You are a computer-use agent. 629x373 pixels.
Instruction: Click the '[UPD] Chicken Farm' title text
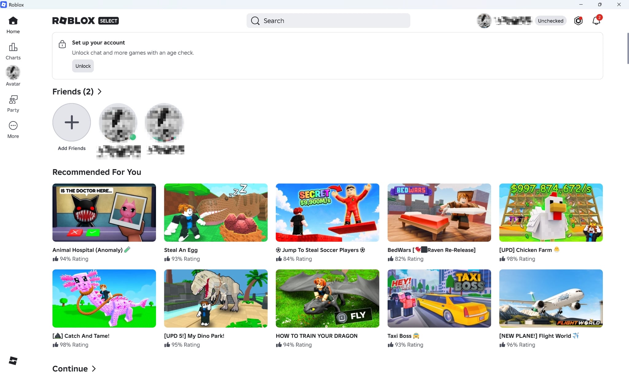coord(529,250)
